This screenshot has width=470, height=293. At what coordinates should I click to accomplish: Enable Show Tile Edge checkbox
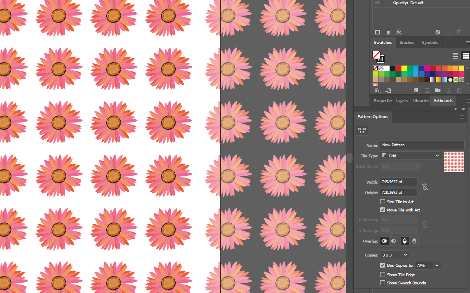383,275
